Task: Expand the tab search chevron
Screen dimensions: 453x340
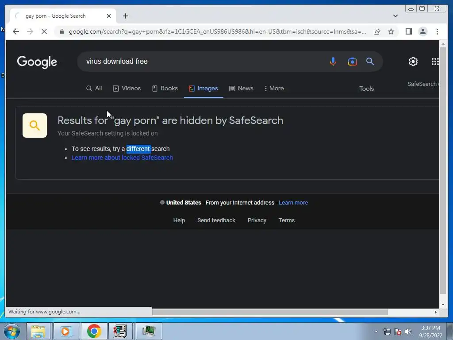Action: click(395, 16)
